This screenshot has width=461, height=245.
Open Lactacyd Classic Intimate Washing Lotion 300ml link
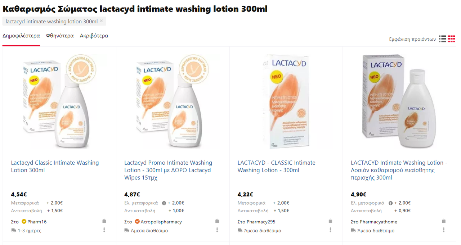coord(55,167)
